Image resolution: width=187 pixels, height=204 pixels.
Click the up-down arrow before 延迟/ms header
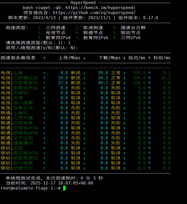[x=124, y=58]
